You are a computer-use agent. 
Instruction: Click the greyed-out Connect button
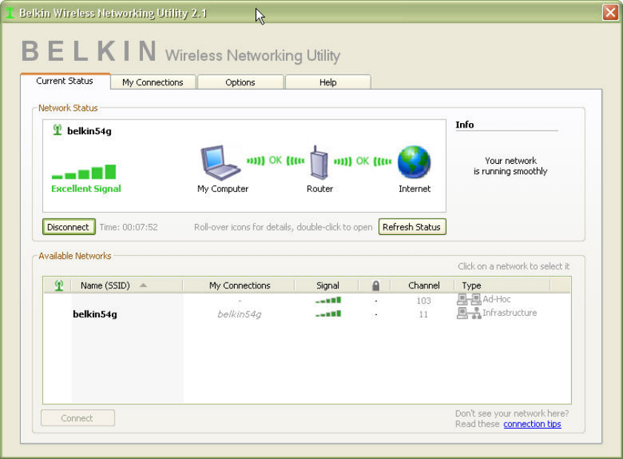coord(78,418)
